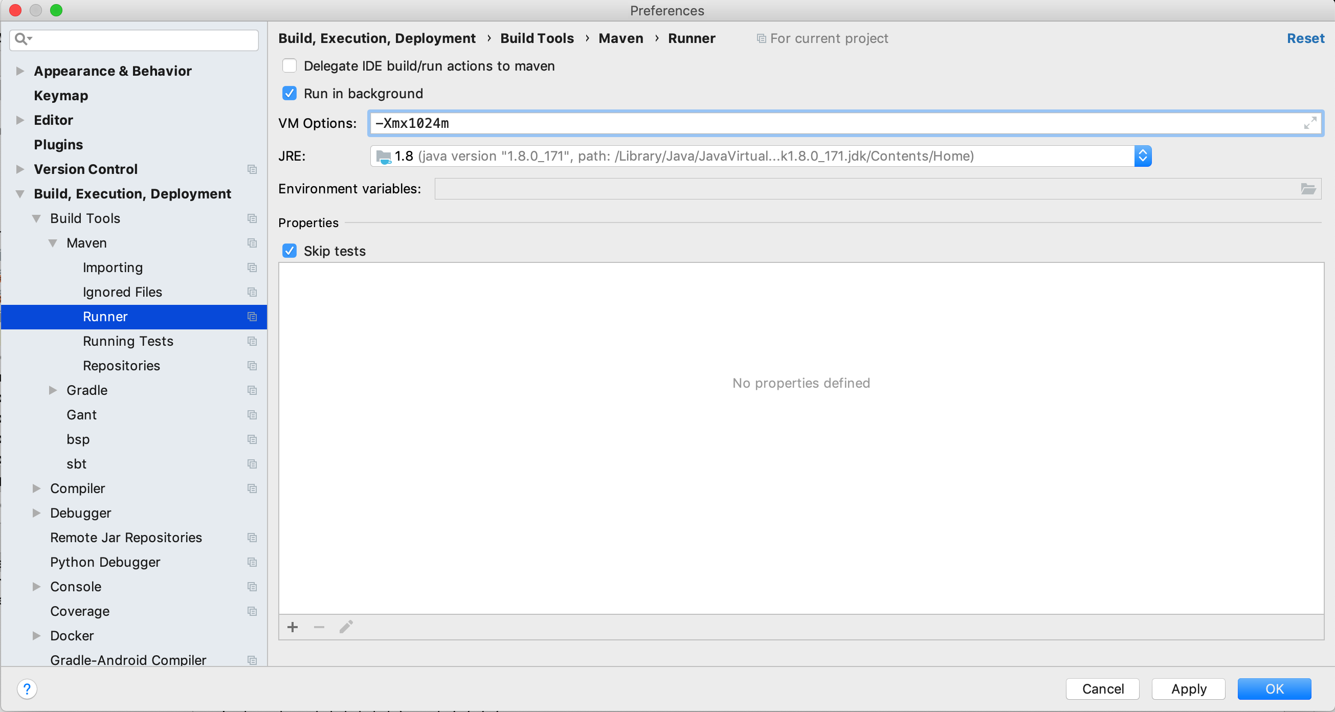The width and height of the screenshot is (1335, 712).
Task: Click project-level icon on selected Runner row
Action: (x=252, y=317)
